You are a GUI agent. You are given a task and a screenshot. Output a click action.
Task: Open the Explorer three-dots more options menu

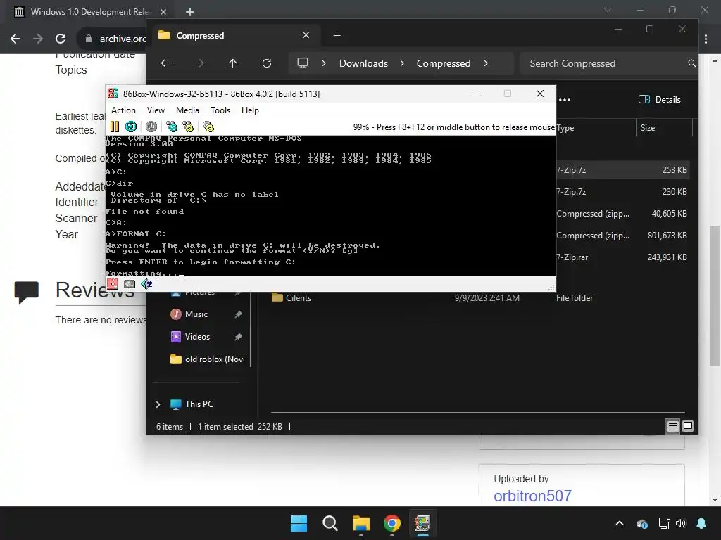point(565,100)
